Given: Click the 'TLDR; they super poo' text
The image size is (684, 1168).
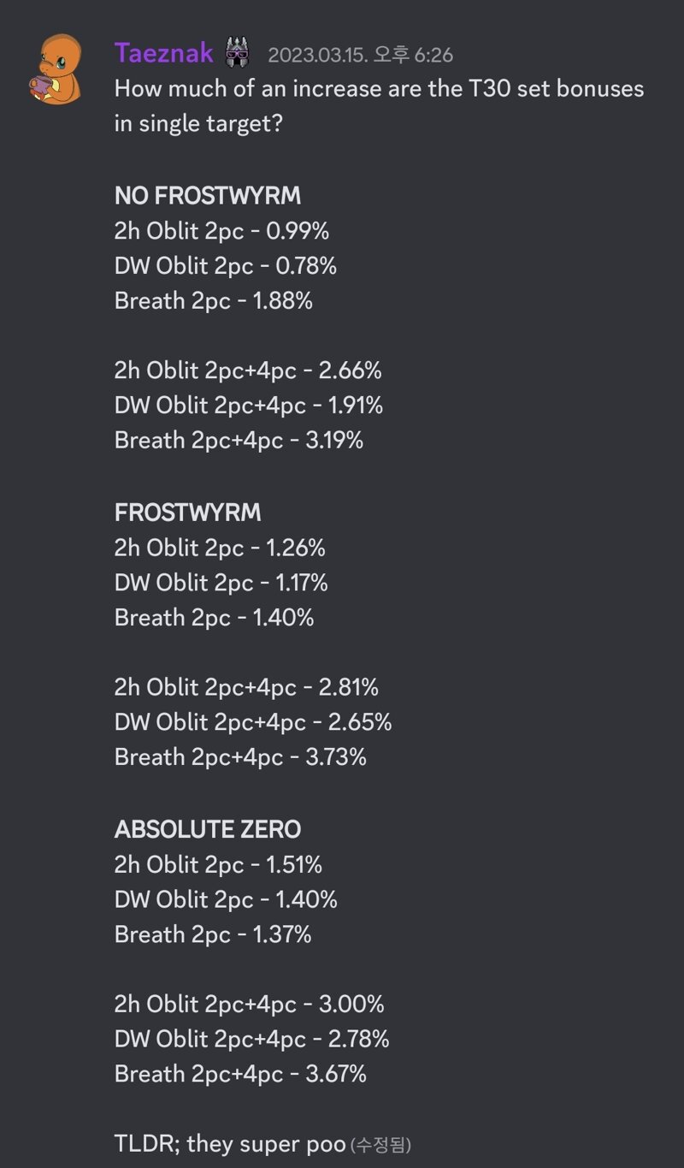Looking at the screenshot, I should (230, 1144).
